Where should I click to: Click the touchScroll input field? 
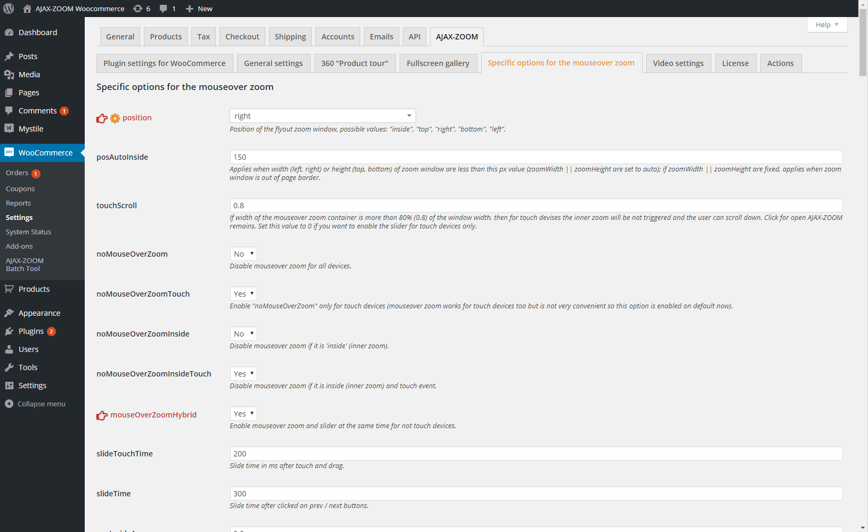tap(536, 206)
